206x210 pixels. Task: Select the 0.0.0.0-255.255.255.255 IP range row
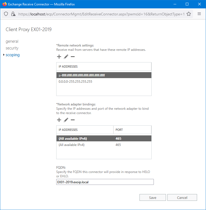coord(76,81)
